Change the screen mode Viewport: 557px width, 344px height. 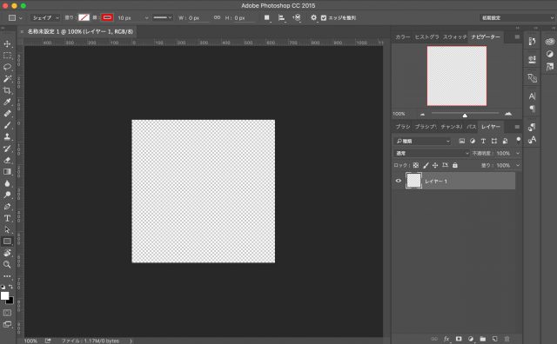coord(7,324)
